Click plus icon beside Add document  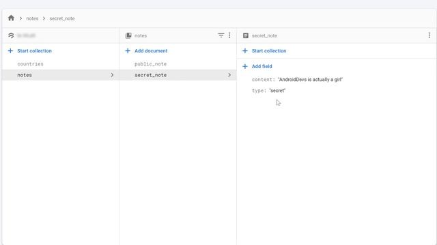click(128, 51)
